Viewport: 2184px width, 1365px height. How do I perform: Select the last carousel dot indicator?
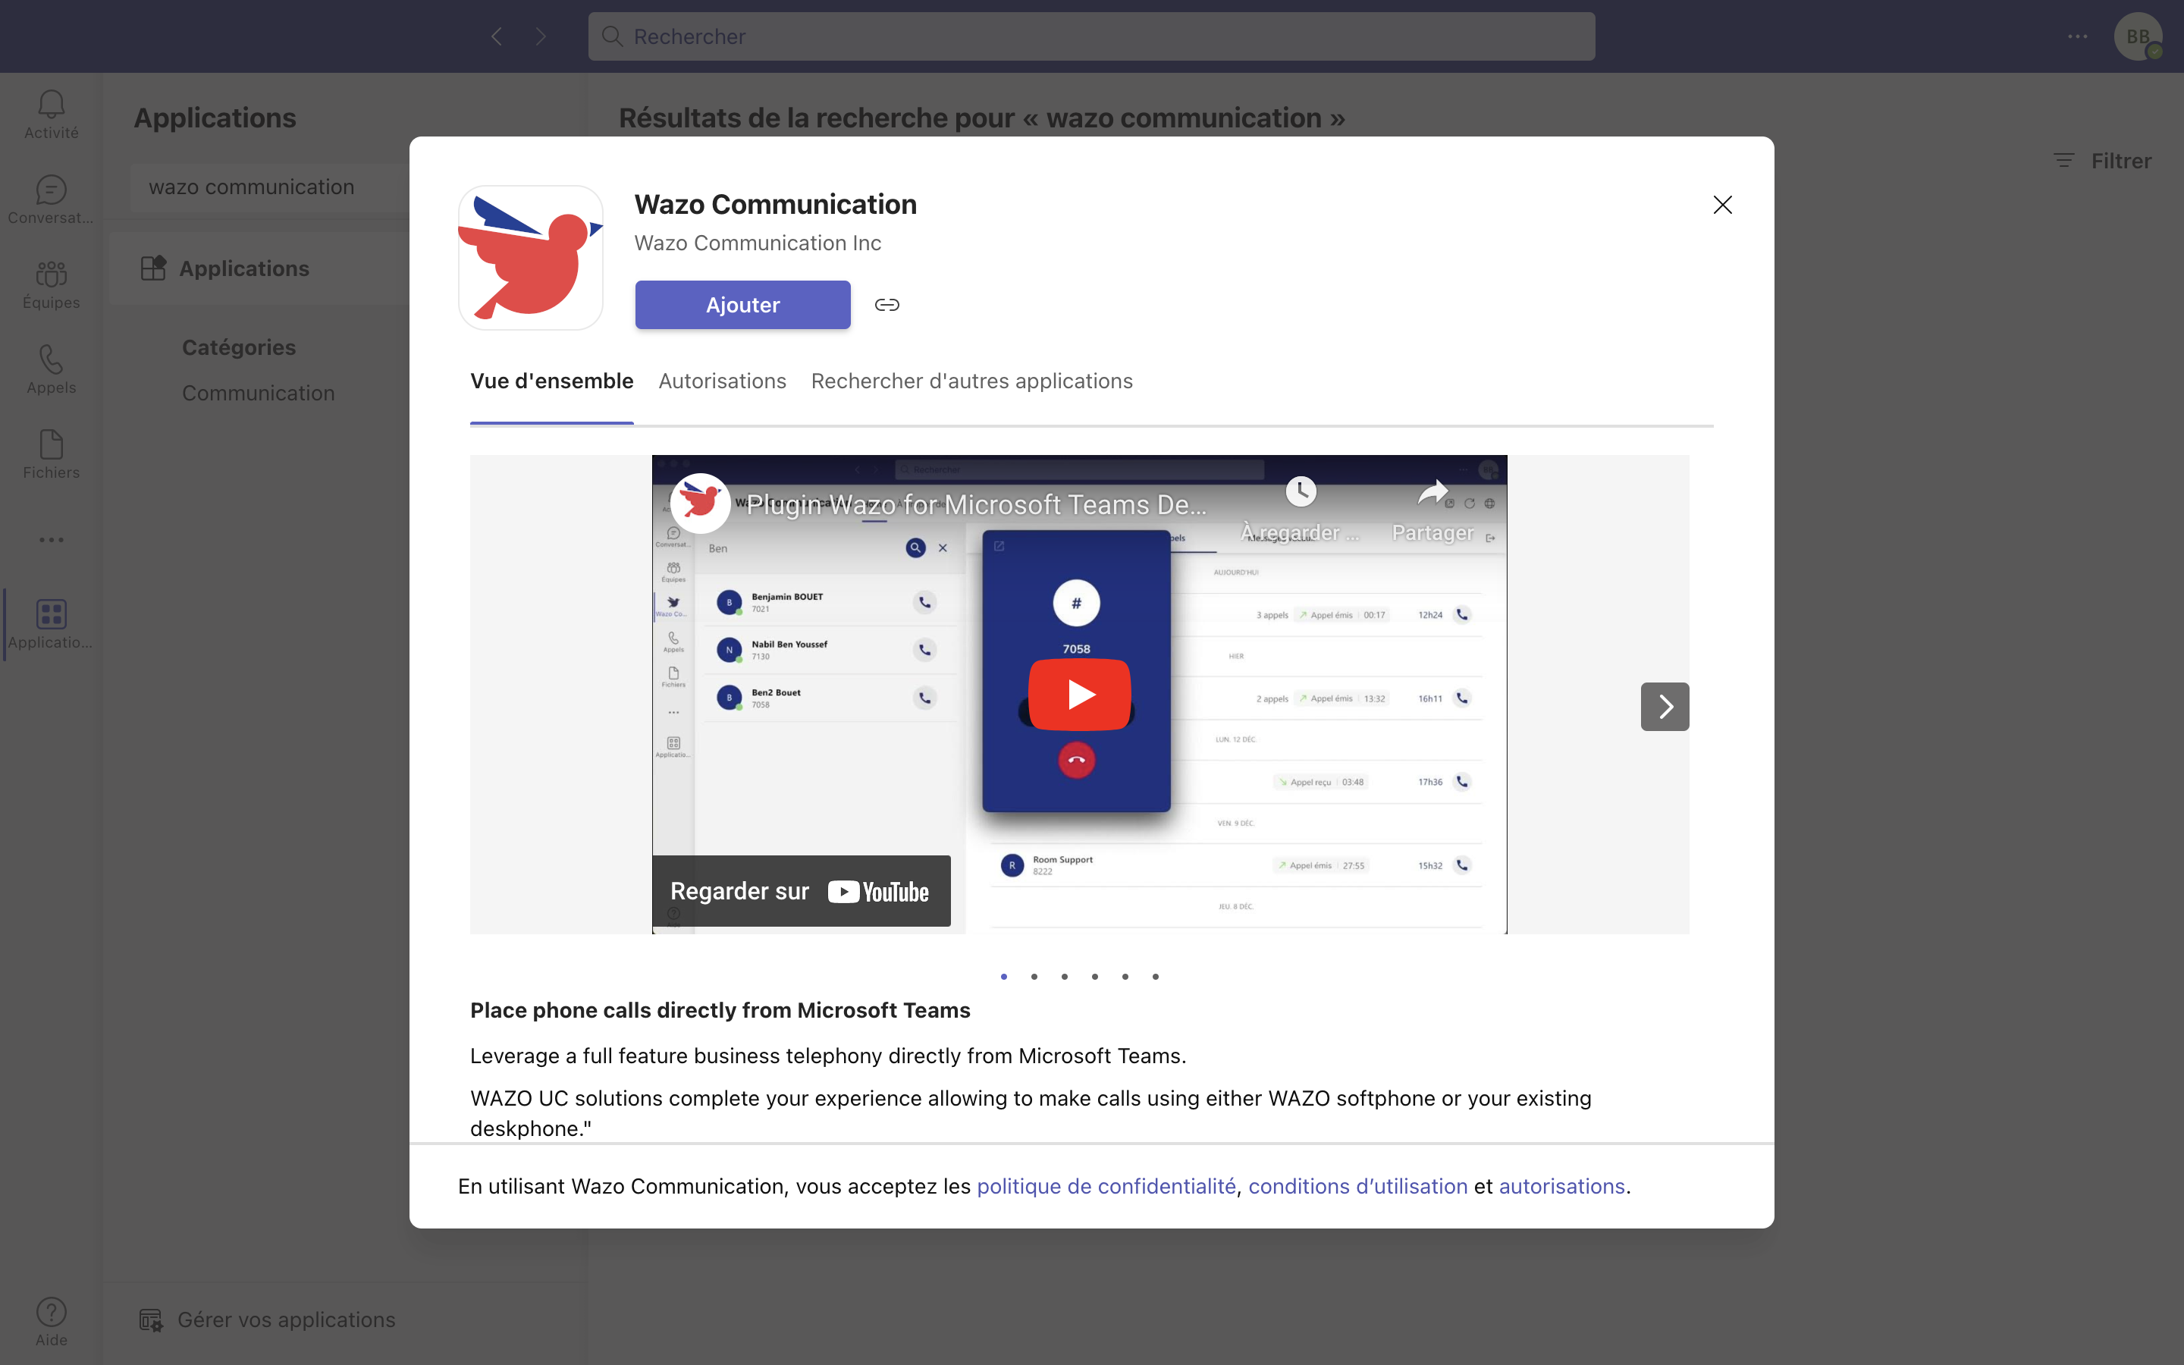point(1155,977)
